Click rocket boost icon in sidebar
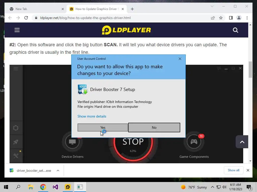Viewport: 257px width, 192px height. point(16,142)
